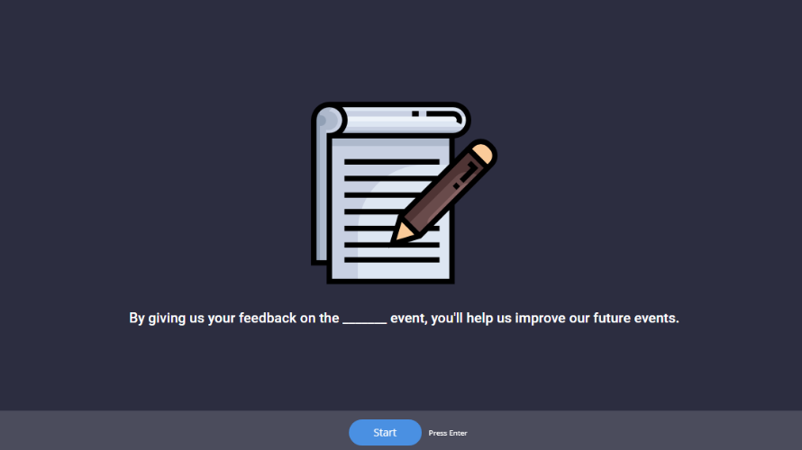Image resolution: width=802 pixels, height=450 pixels.
Task: Click the blank underline in the sentence
Action: tap(365, 322)
